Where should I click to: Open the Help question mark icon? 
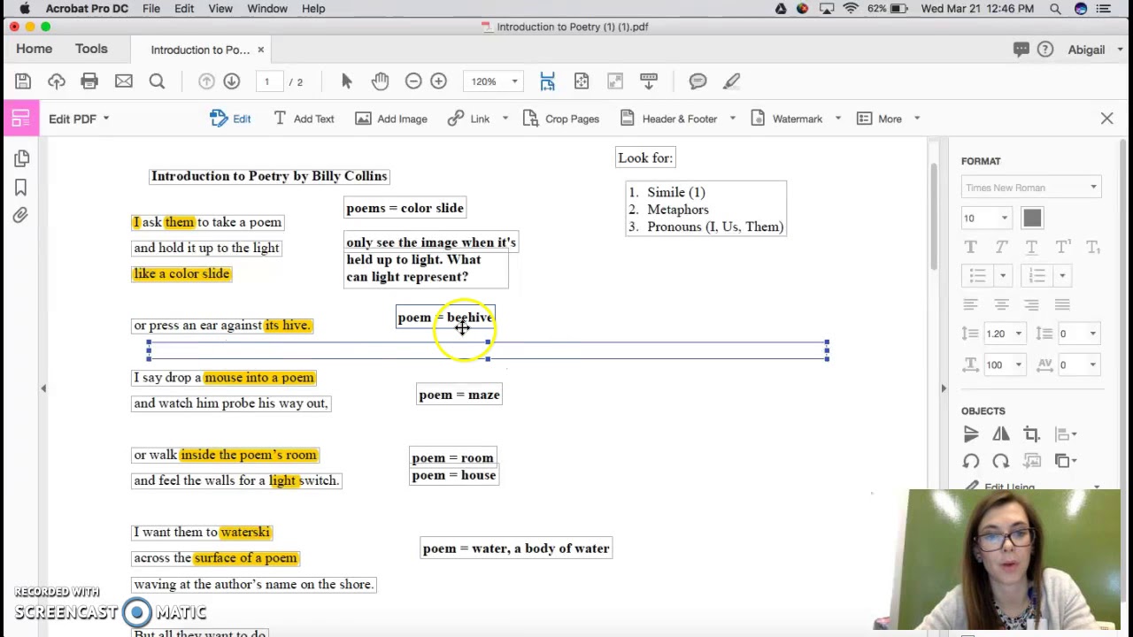pyautogui.click(x=1045, y=50)
